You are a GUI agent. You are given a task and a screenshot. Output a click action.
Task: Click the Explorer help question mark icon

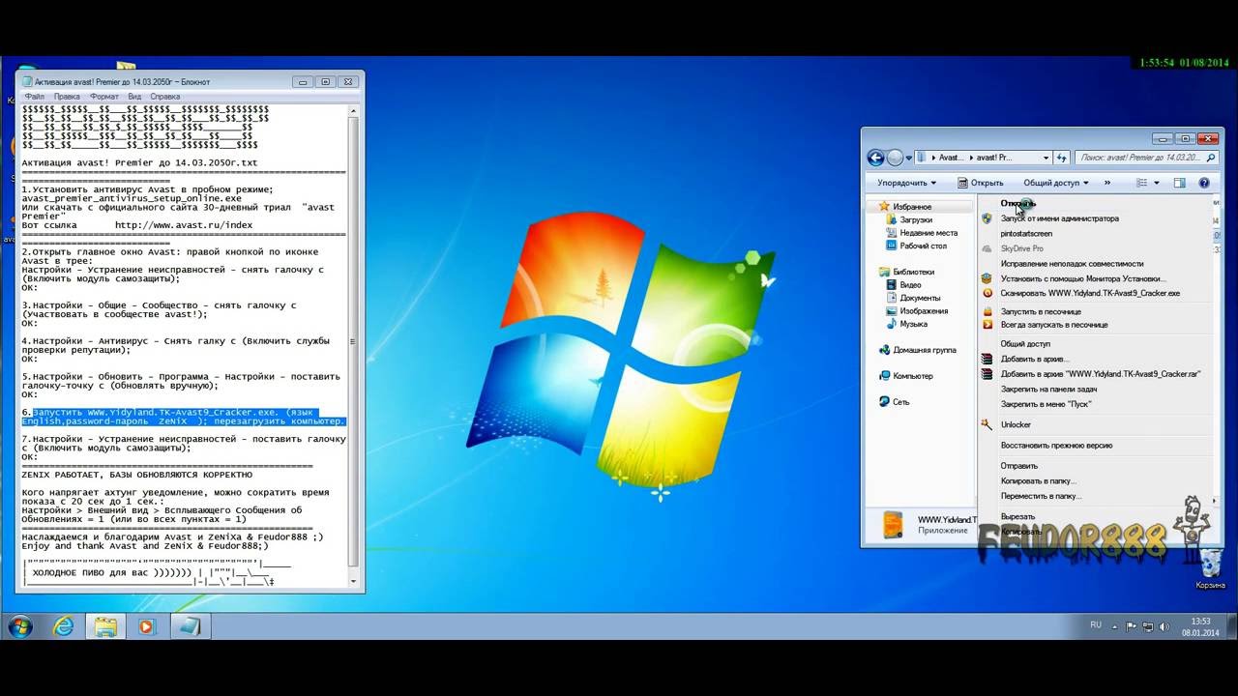[x=1204, y=183]
